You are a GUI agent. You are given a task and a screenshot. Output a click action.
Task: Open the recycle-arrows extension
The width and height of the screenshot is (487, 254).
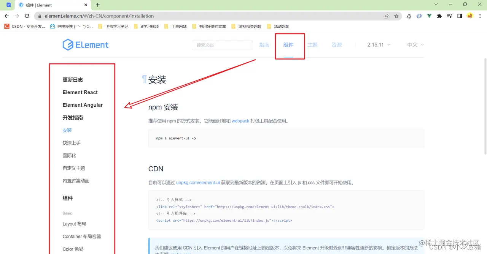point(409,16)
